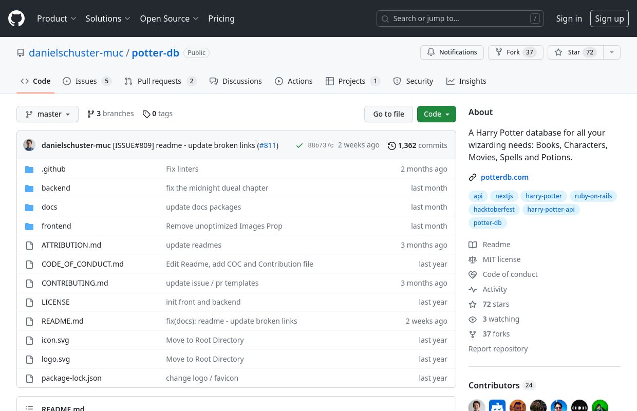
Task: Click the first contributor avatar
Action: point(477,406)
